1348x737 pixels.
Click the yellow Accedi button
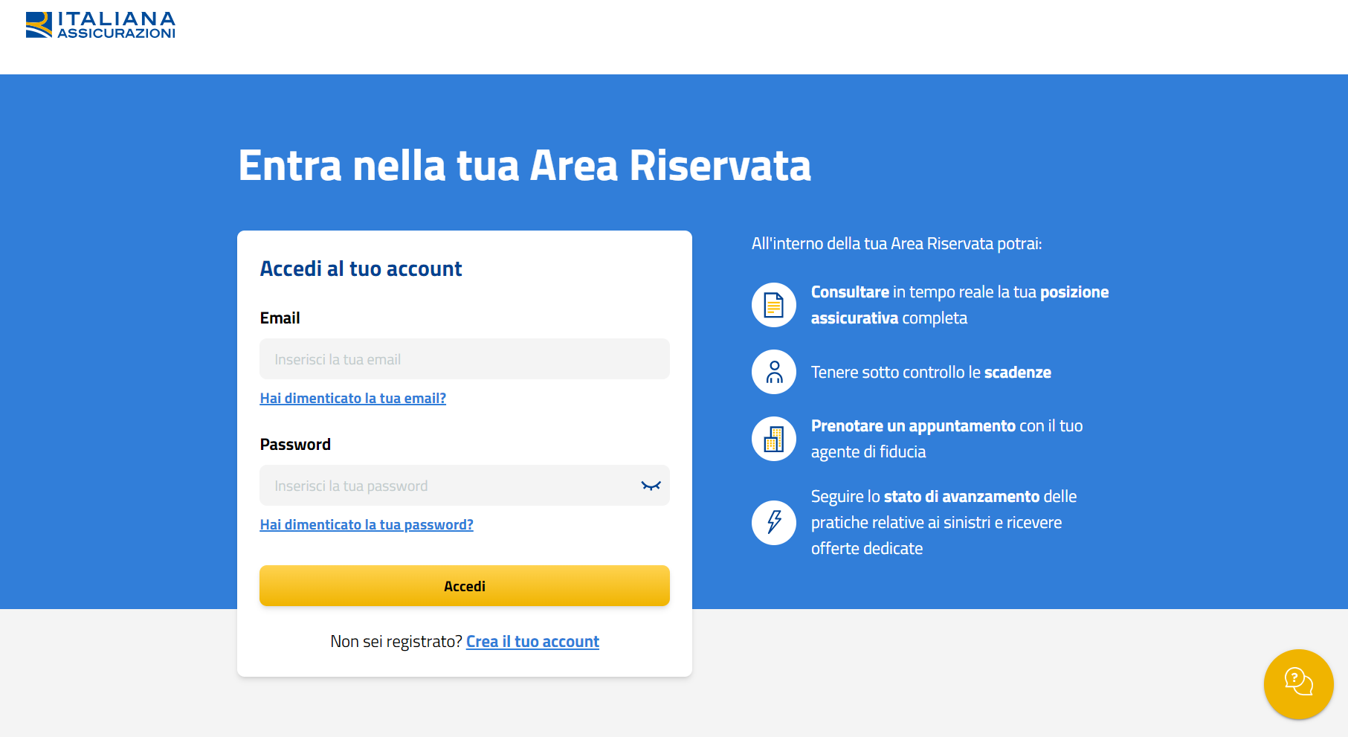(465, 586)
